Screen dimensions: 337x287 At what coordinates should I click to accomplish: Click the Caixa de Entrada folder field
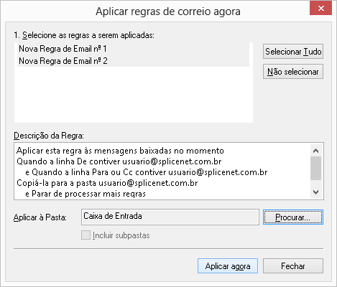pyautogui.click(x=170, y=217)
